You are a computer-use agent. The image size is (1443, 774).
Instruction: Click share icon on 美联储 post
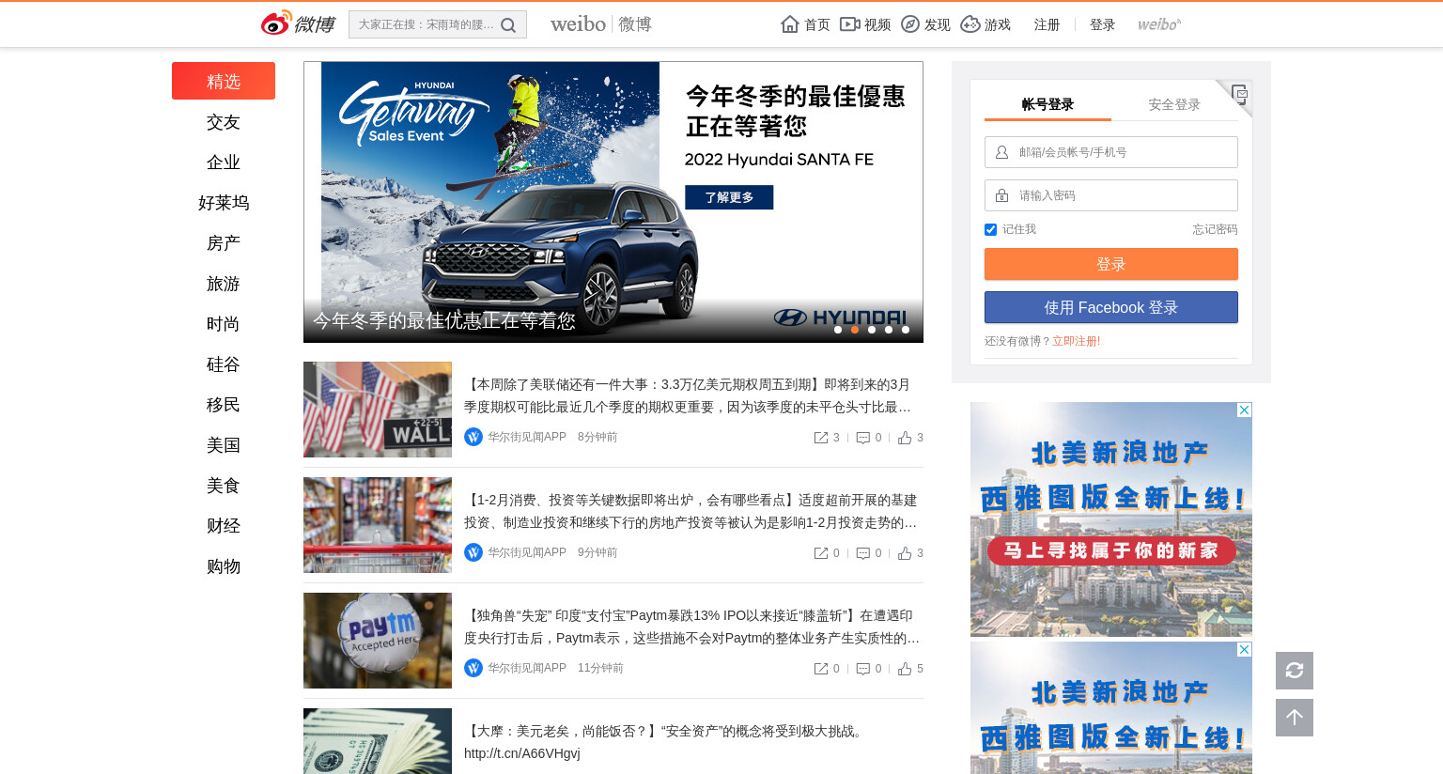821,438
